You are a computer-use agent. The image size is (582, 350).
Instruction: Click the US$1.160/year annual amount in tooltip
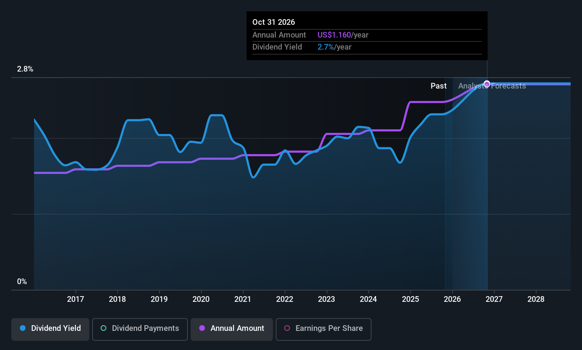coord(343,35)
